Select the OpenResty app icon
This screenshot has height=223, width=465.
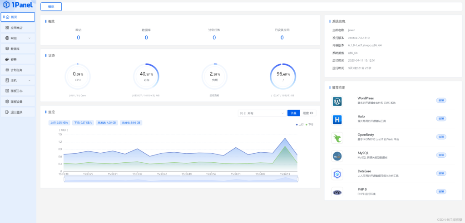337,138
